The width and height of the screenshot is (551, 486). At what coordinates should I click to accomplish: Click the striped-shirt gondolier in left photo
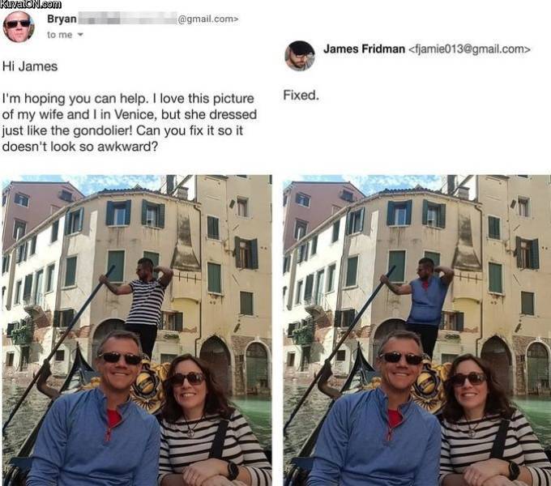[x=140, y=304]
